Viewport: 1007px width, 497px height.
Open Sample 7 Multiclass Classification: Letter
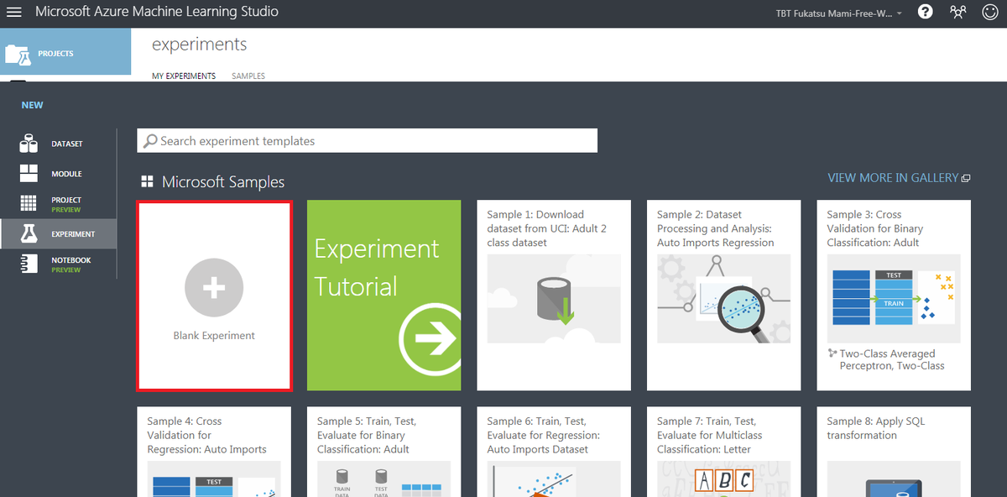[x=723, y=452]
